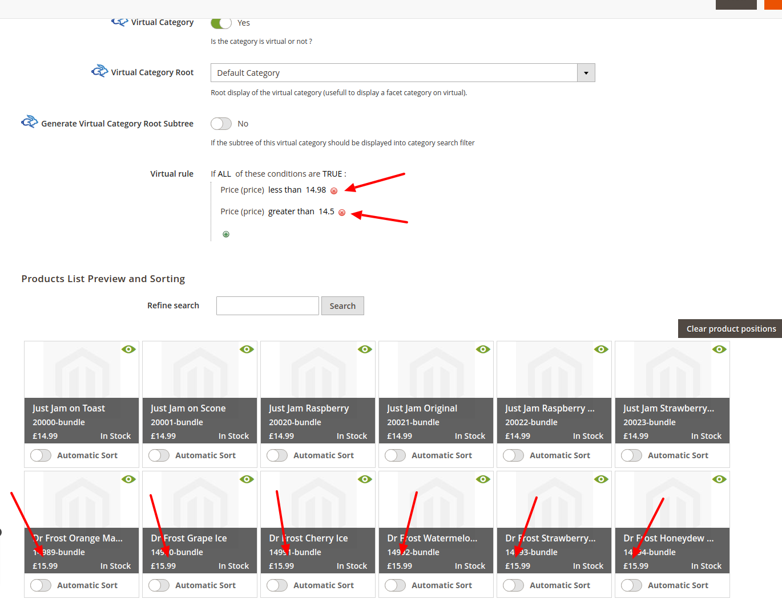Select the Dr Frost Orange product thumbnail

(x=81, y=499)
